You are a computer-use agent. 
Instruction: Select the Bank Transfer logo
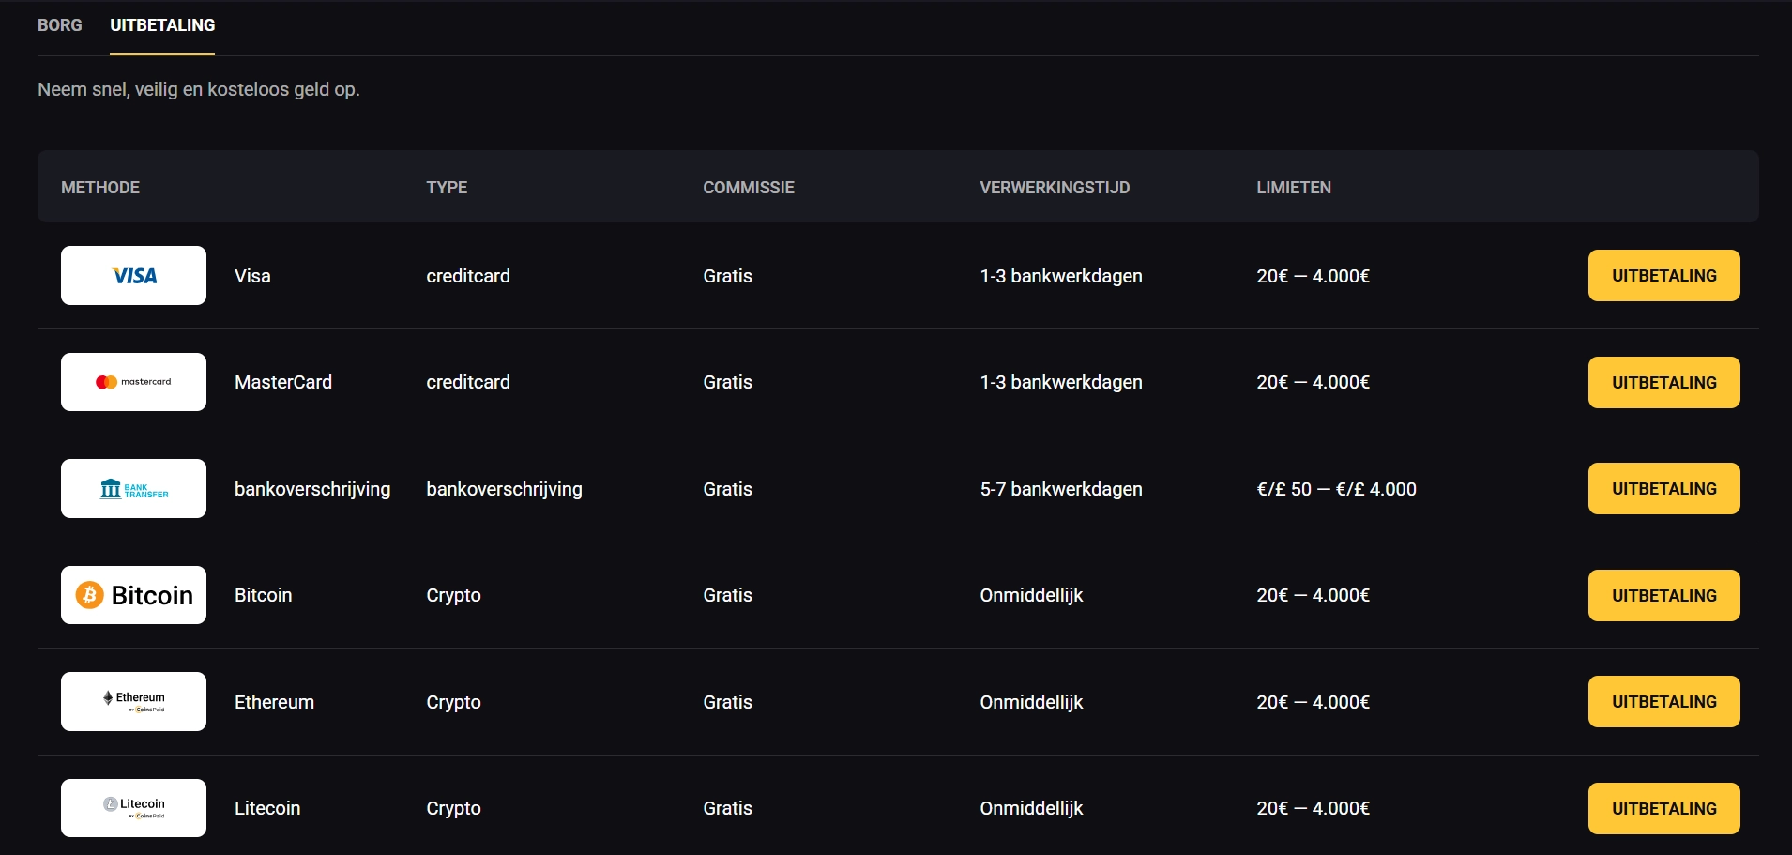133,489
